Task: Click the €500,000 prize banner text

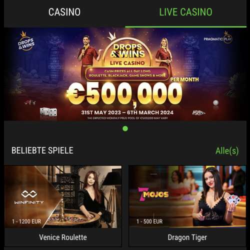Action: click(x=124, y=94)
